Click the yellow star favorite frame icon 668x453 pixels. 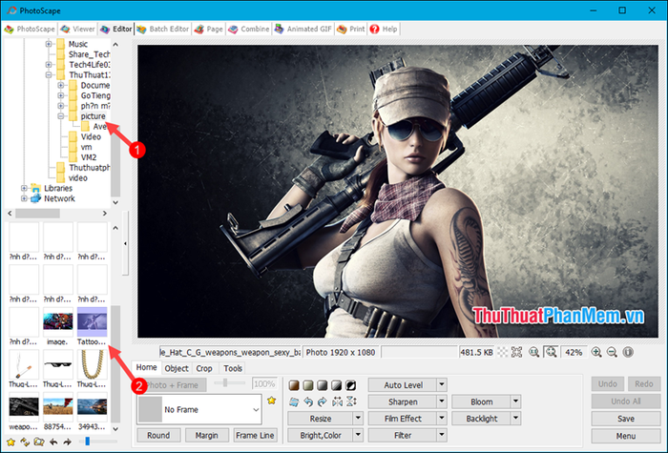pos(271,402)
